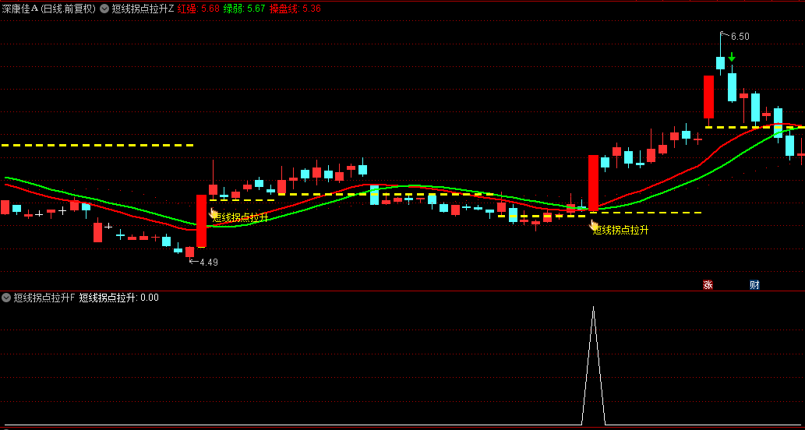Open the dropdown arrow beside 短线拐点拉升Z

[104, 9]
